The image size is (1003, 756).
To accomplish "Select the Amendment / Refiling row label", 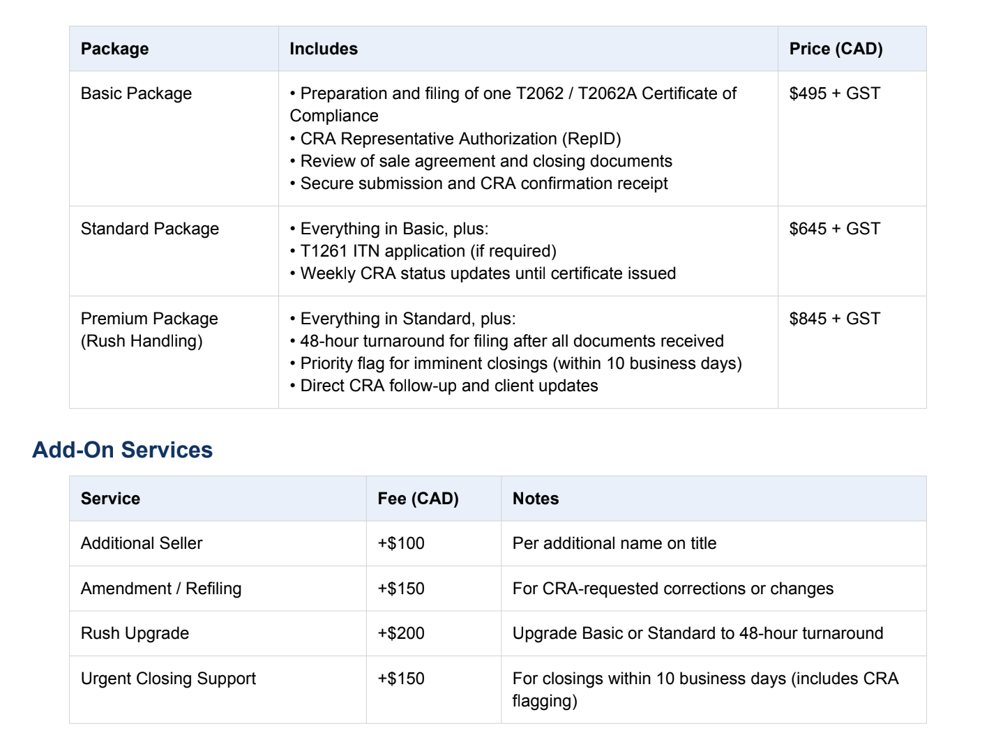I will click(161, 589).
